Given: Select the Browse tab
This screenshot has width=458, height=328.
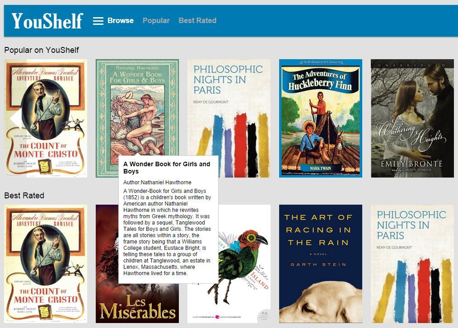Looking at the screenshot, I should pyautogui.click(x=121, y=20).
